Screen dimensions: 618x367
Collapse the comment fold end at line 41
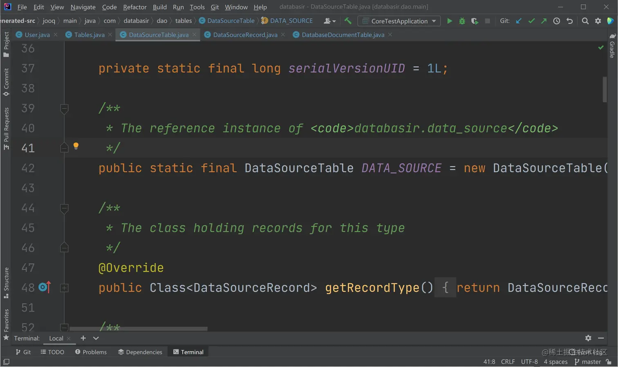(64, 148)
